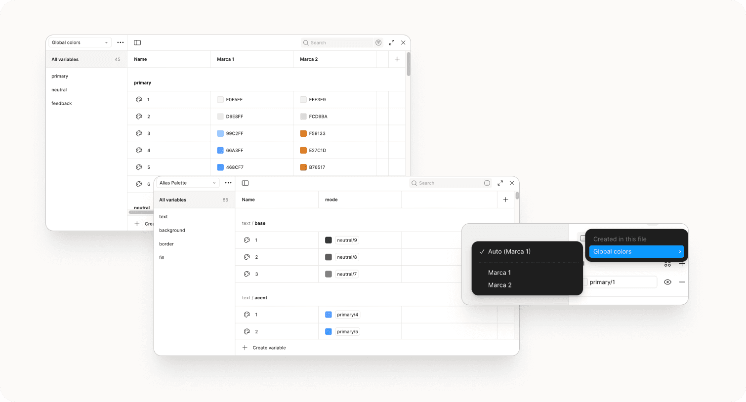
Task: Select All variables in Global colors sidebar
Action: (86, 59)
